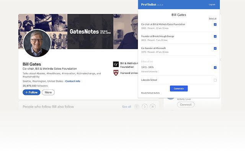
Task: Click Co-founder at Microsoft entry text
Action: click(153, 48)
